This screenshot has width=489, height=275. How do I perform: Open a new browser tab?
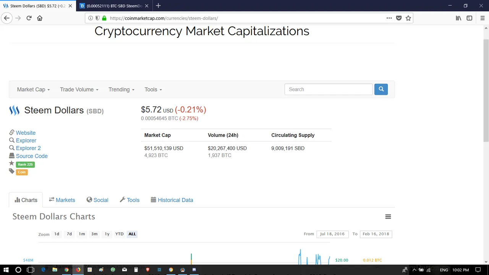click(158, 6)
